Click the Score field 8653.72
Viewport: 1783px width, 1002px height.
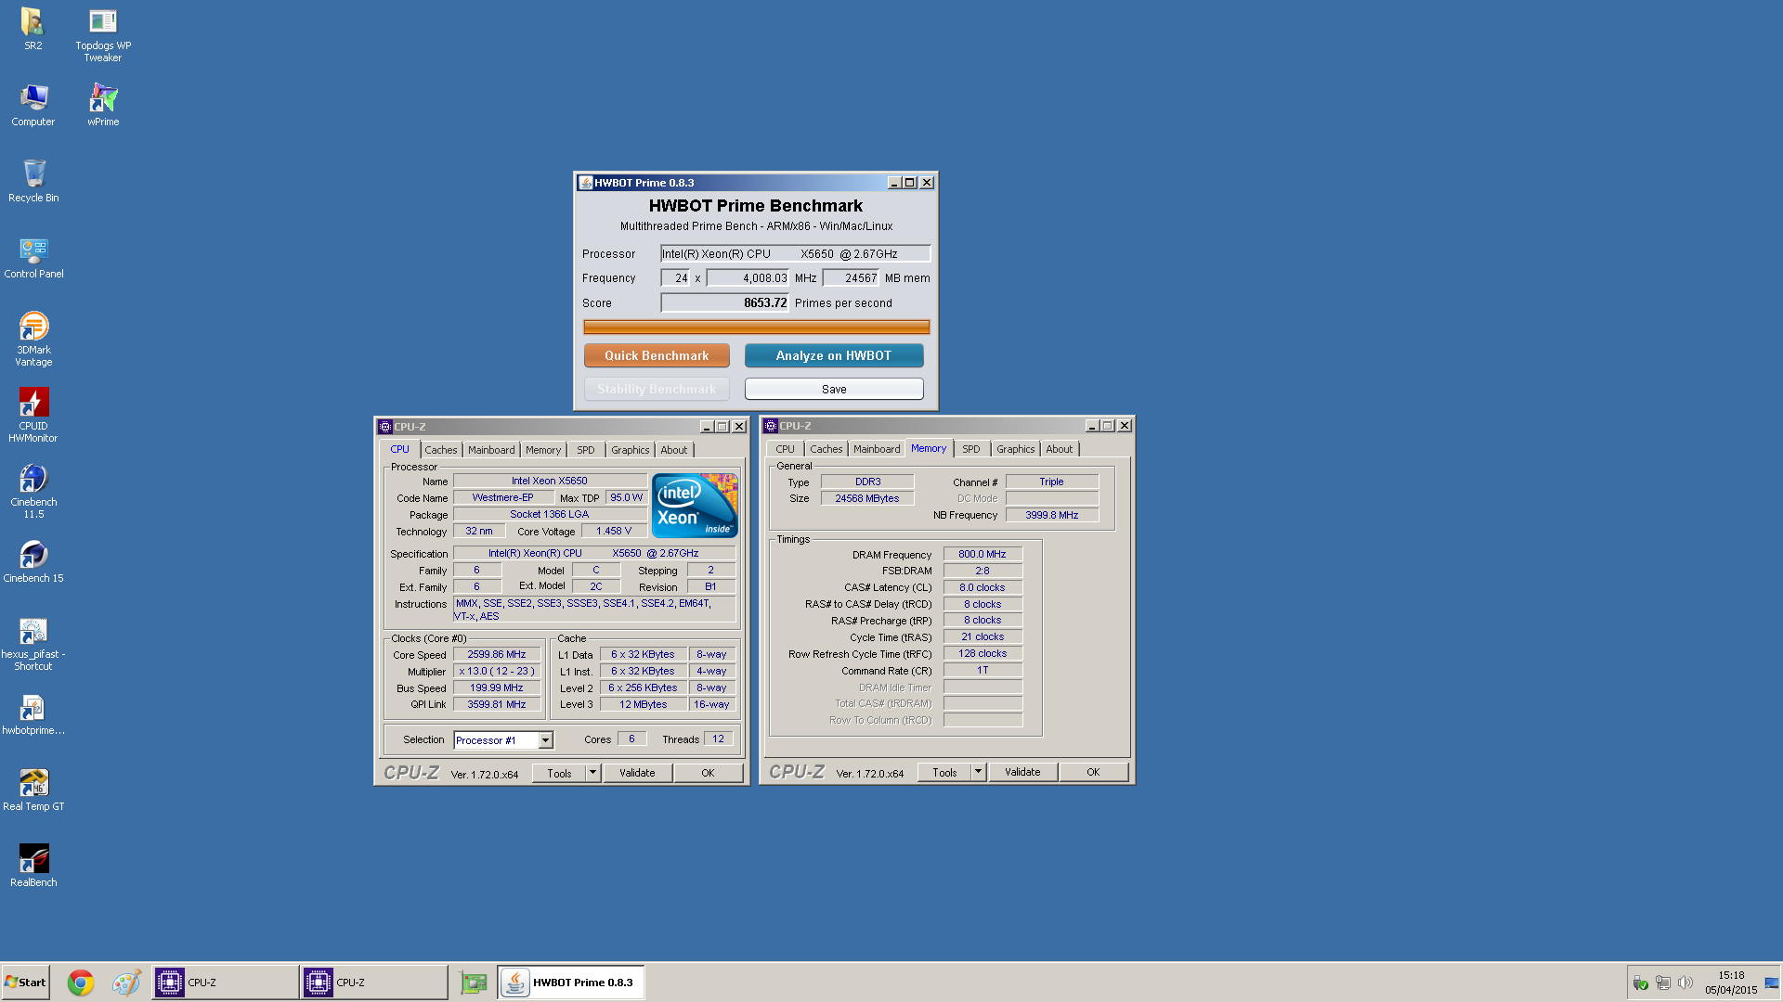724,302
